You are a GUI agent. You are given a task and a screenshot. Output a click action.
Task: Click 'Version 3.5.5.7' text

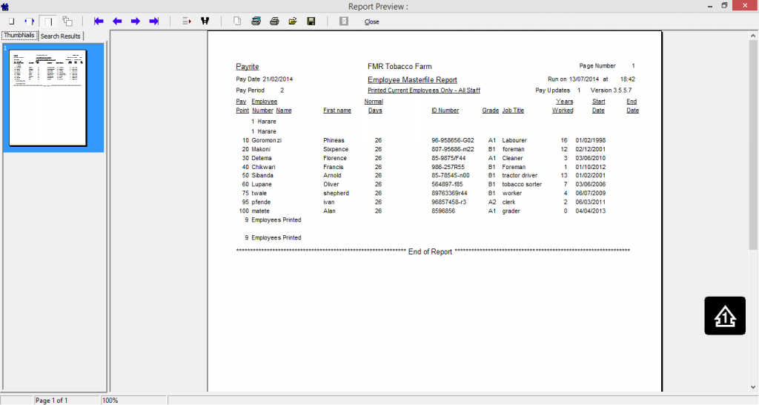click(611, 90)
